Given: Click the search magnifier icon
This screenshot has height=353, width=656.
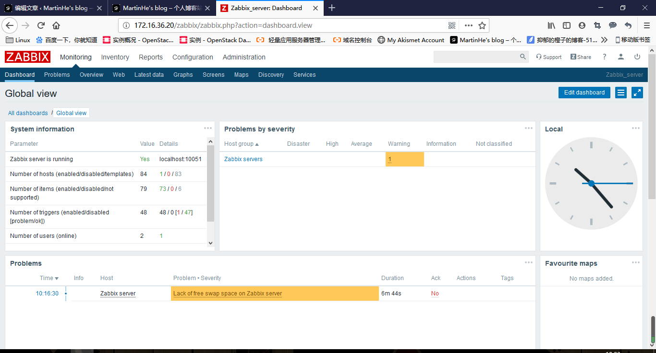Looking at the screenshot, I should pos(523,57).
